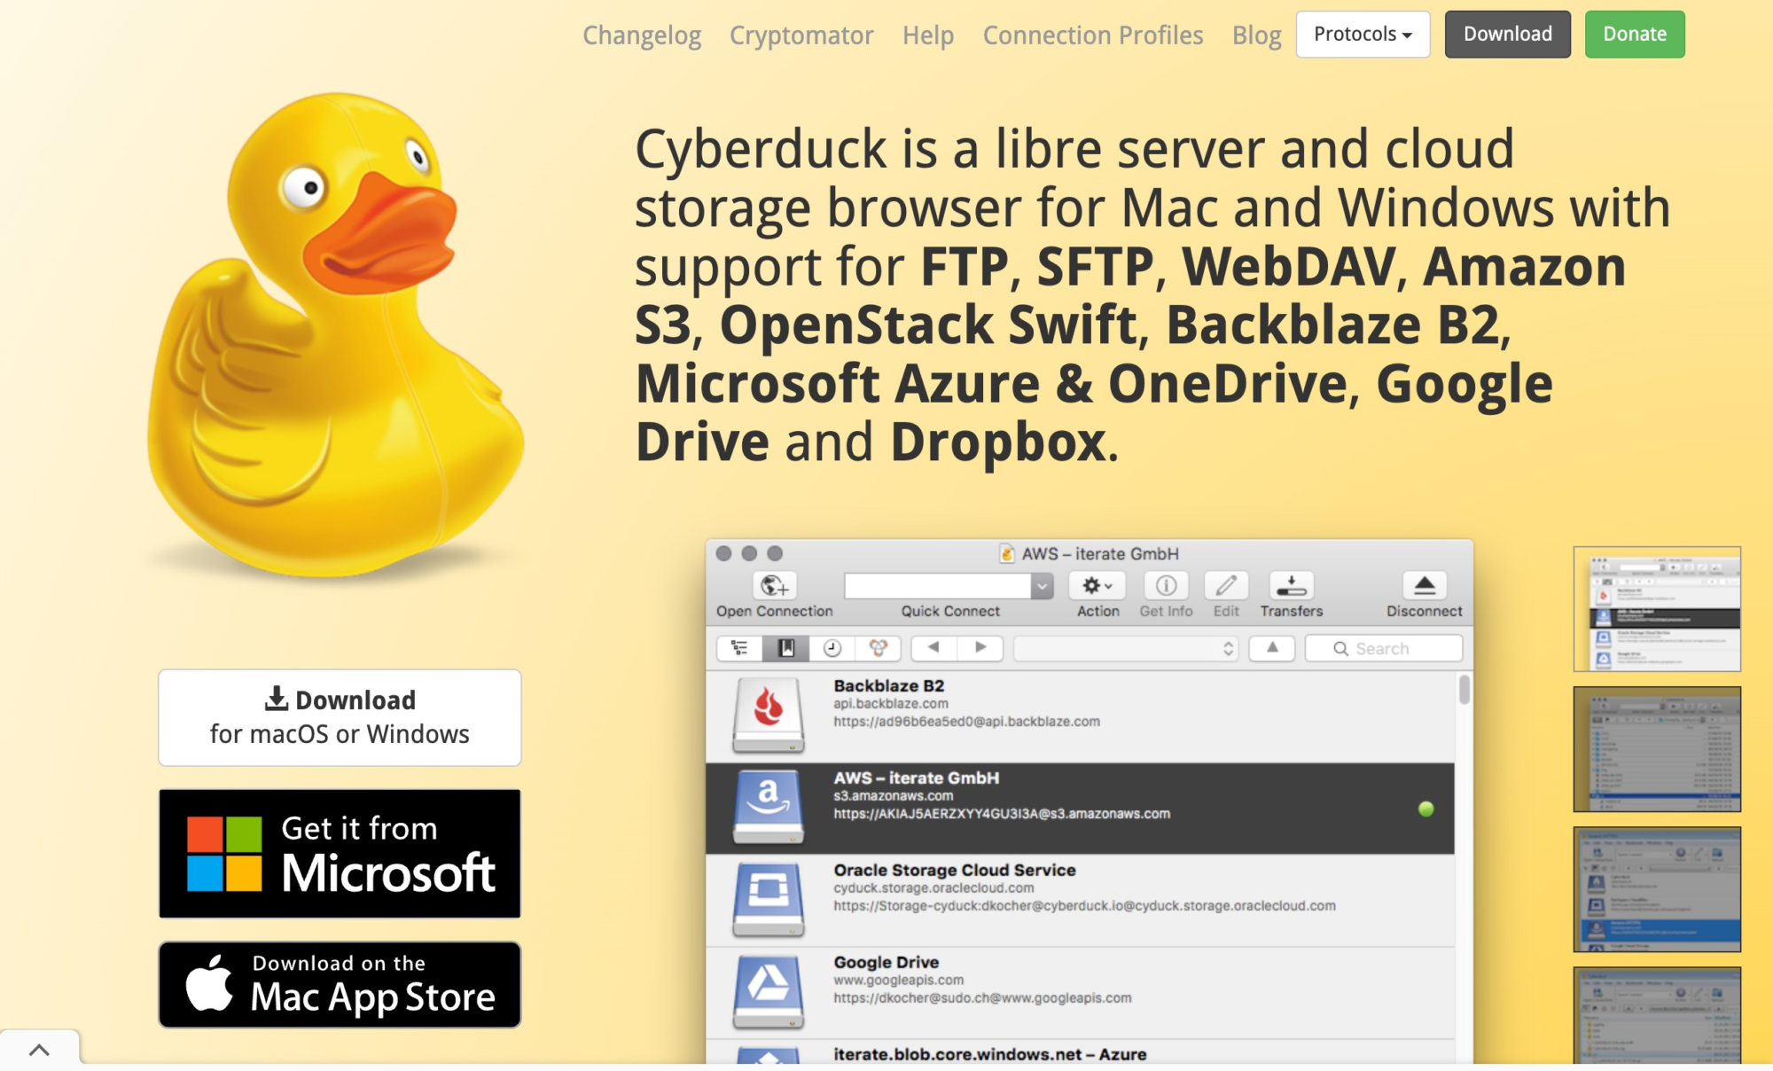Open the Transfers icon
1773x1071 pixels.
click(1292, 585)
